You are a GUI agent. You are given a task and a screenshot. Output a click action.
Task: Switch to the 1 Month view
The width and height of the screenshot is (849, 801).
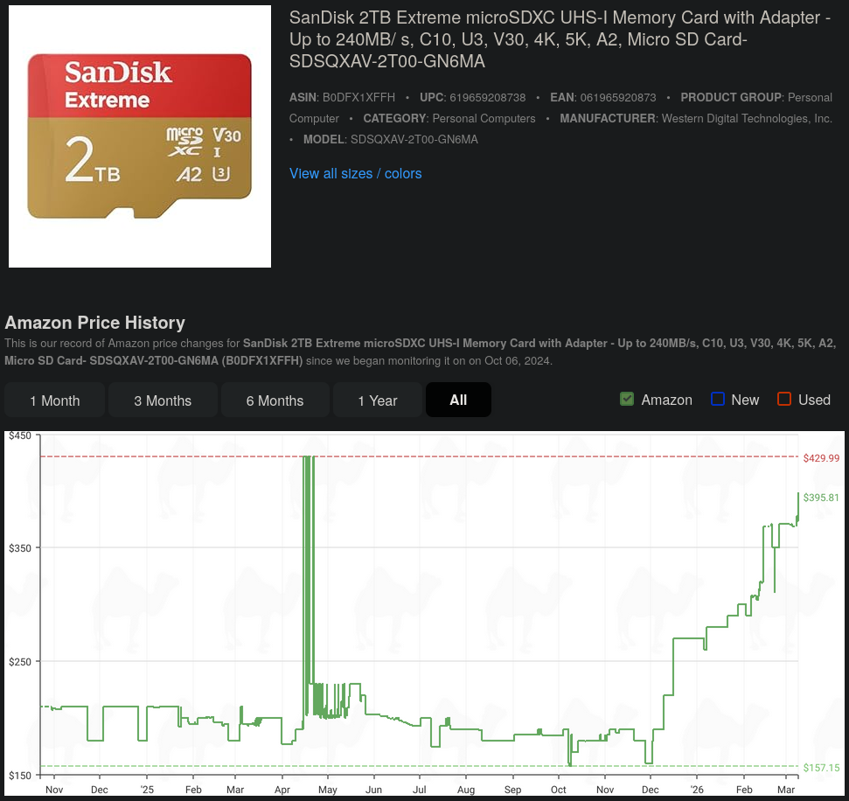click(x=54, y=400)
